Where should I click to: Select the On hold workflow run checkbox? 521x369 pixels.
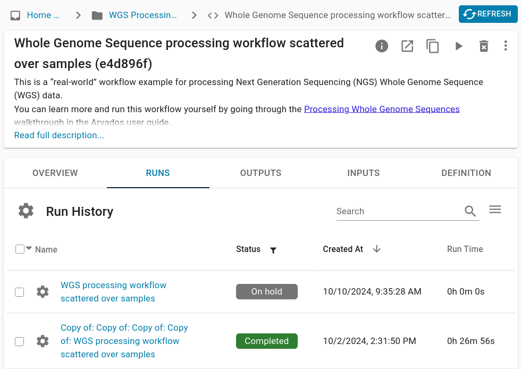(19, 291)
